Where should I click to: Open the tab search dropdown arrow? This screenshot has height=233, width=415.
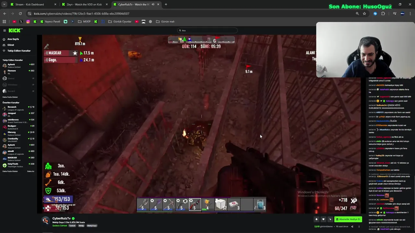pos(4,5)
